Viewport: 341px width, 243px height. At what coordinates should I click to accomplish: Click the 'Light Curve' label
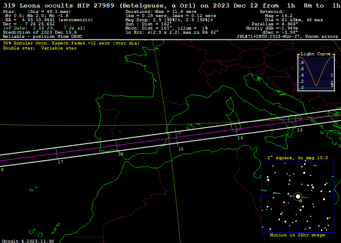tap(316, 54)
